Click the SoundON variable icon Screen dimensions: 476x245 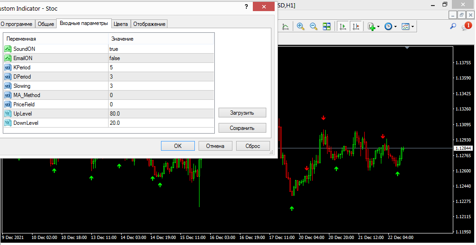point(8,49)
